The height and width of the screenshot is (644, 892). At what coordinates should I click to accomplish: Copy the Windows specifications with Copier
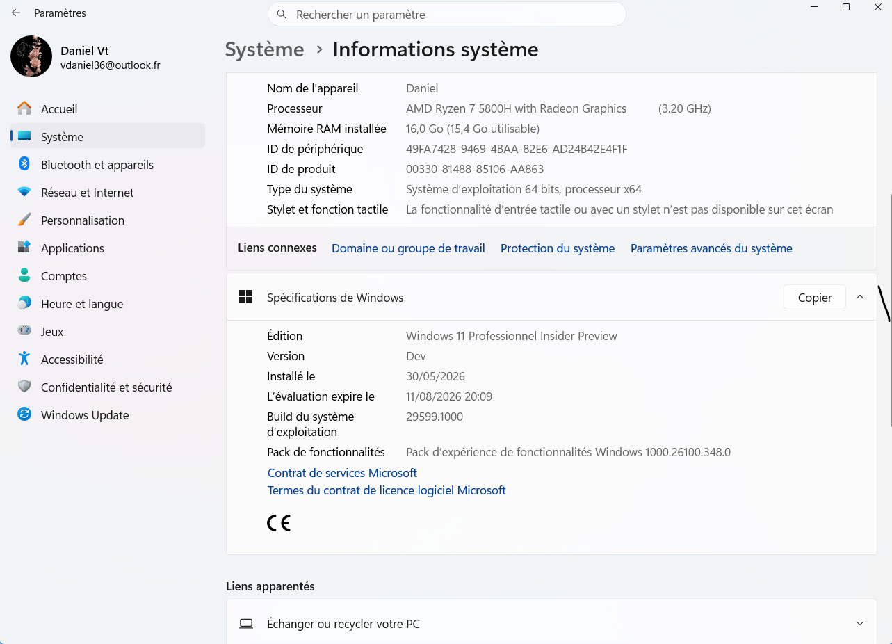pyautogui.click(x=814, y=297)
